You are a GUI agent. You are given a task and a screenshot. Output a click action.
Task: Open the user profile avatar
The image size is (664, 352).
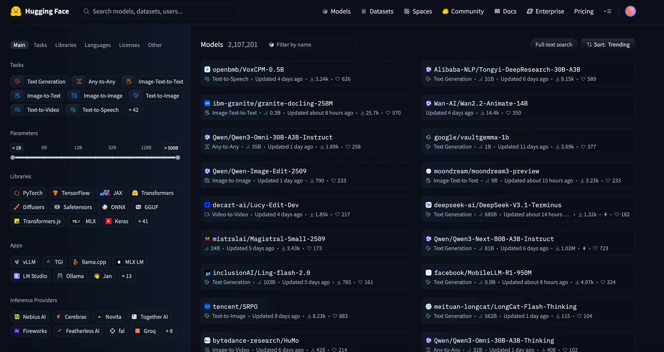point(630,11)
